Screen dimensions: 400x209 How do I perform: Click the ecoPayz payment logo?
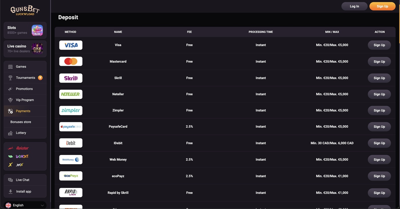[71, 176]
